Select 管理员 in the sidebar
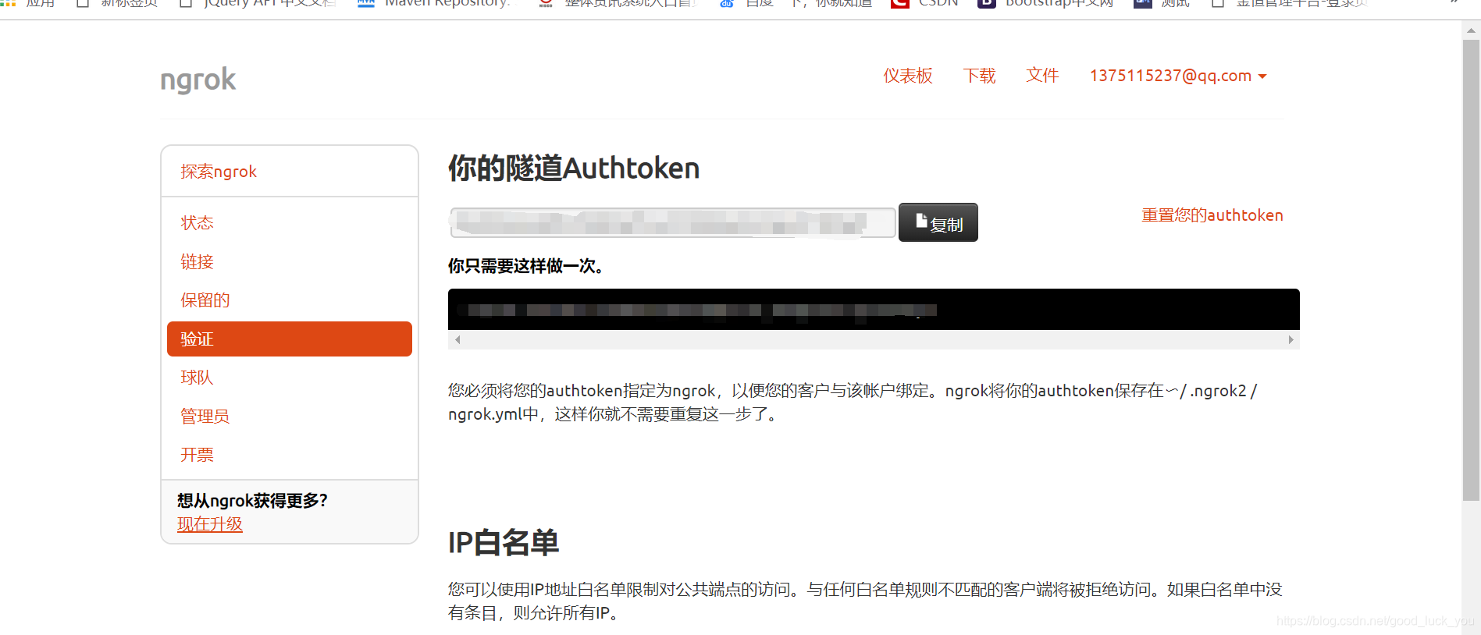 tap(205, 417)
